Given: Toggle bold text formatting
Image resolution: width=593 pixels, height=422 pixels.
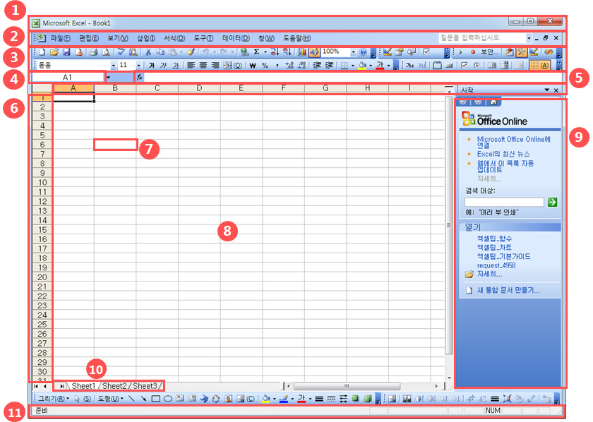Looking at the screenshot, I should coord(152,66).
